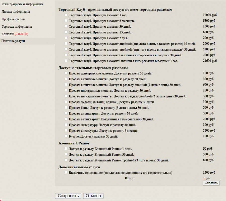This screenshot has width=226, height=201.
Task: Check Премиум аккаунт+гиперссылка 1 год box
Action: (x=66, y=61)
